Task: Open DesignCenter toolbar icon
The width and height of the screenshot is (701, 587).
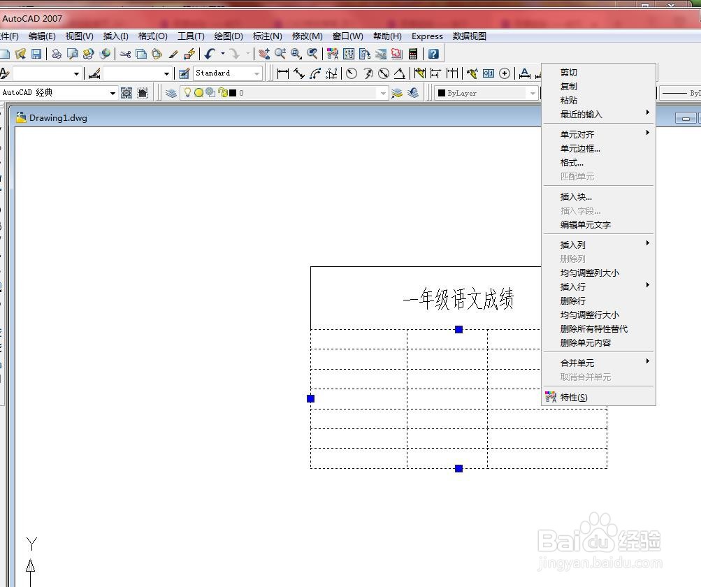Action: [349, 54]
